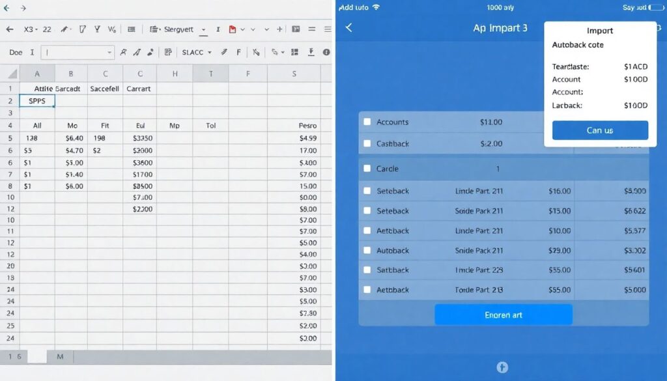Viewport: 667px width, 381px height.
Task: Select cell A2 containing SPPS
Action: (x=37, y=101)
